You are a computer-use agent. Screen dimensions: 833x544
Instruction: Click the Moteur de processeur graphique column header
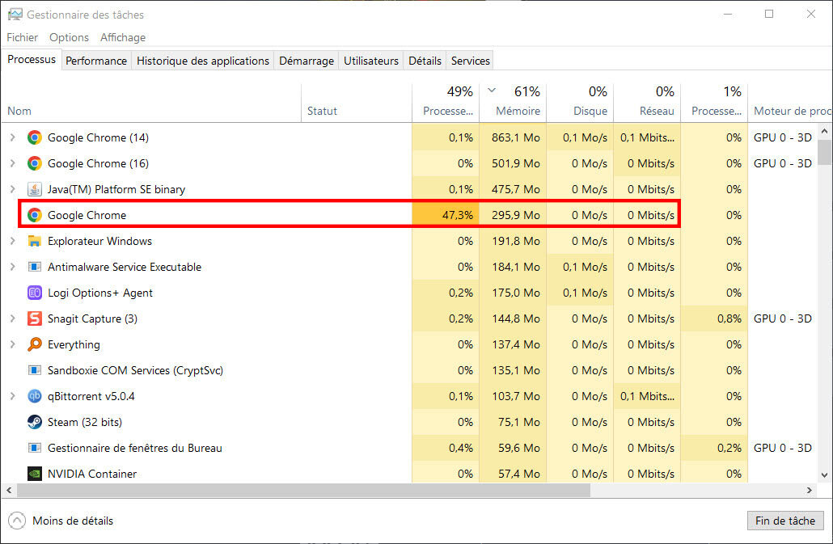[790, 103]
